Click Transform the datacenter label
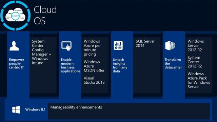217x122 pixels. 173,63
